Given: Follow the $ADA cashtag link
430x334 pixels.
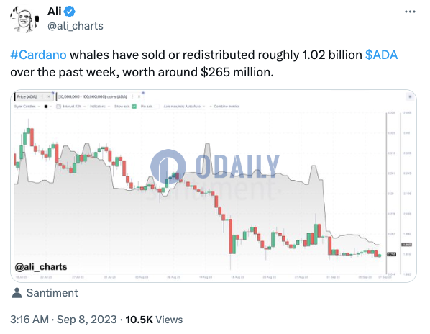Looking at the screenshot, I should (381, 55).
